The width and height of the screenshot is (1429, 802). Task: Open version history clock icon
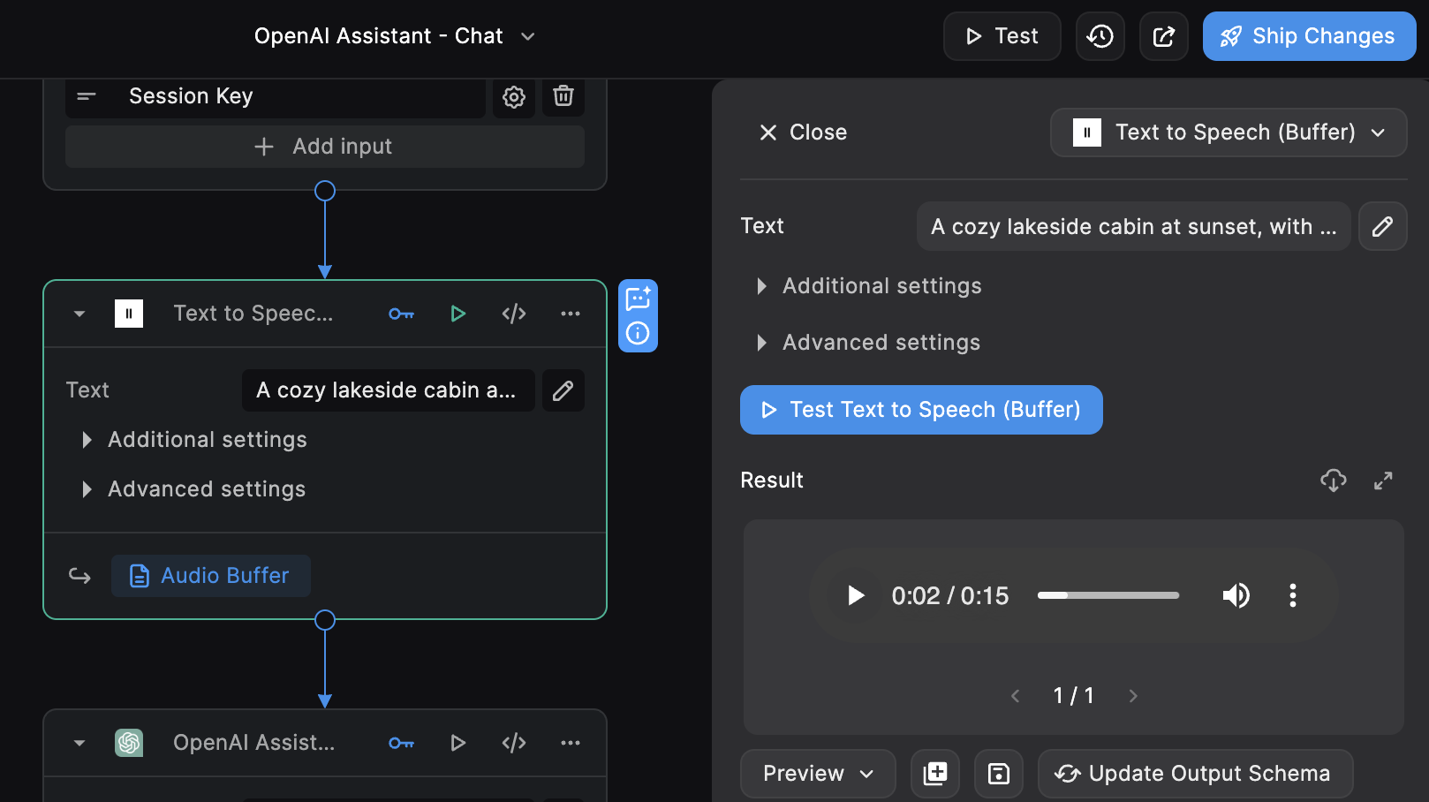1100,36
